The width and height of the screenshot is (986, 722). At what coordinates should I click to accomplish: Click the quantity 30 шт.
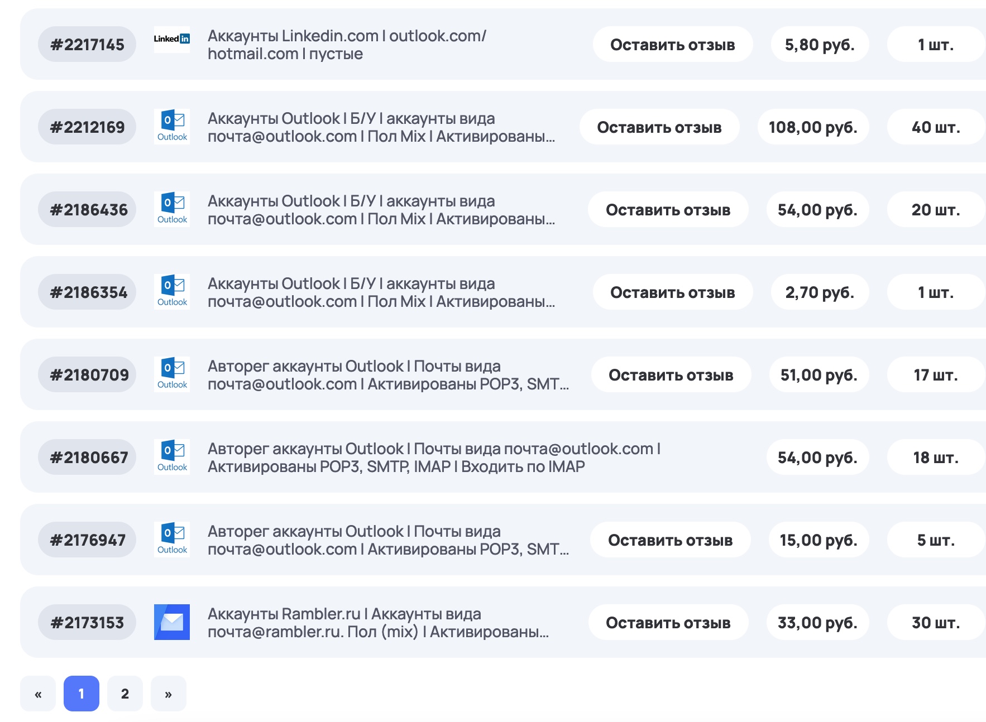click(936, 622)
